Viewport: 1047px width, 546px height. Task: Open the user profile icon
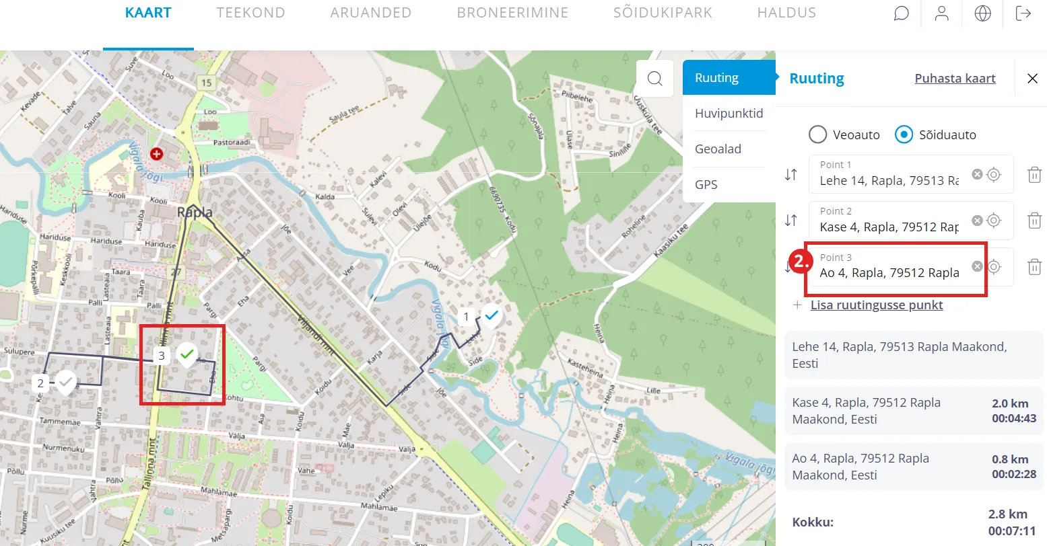(x=941, y=13)
